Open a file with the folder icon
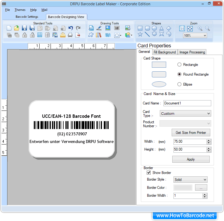This screenshot has width=224, height=221. click(x=17, y=28)
